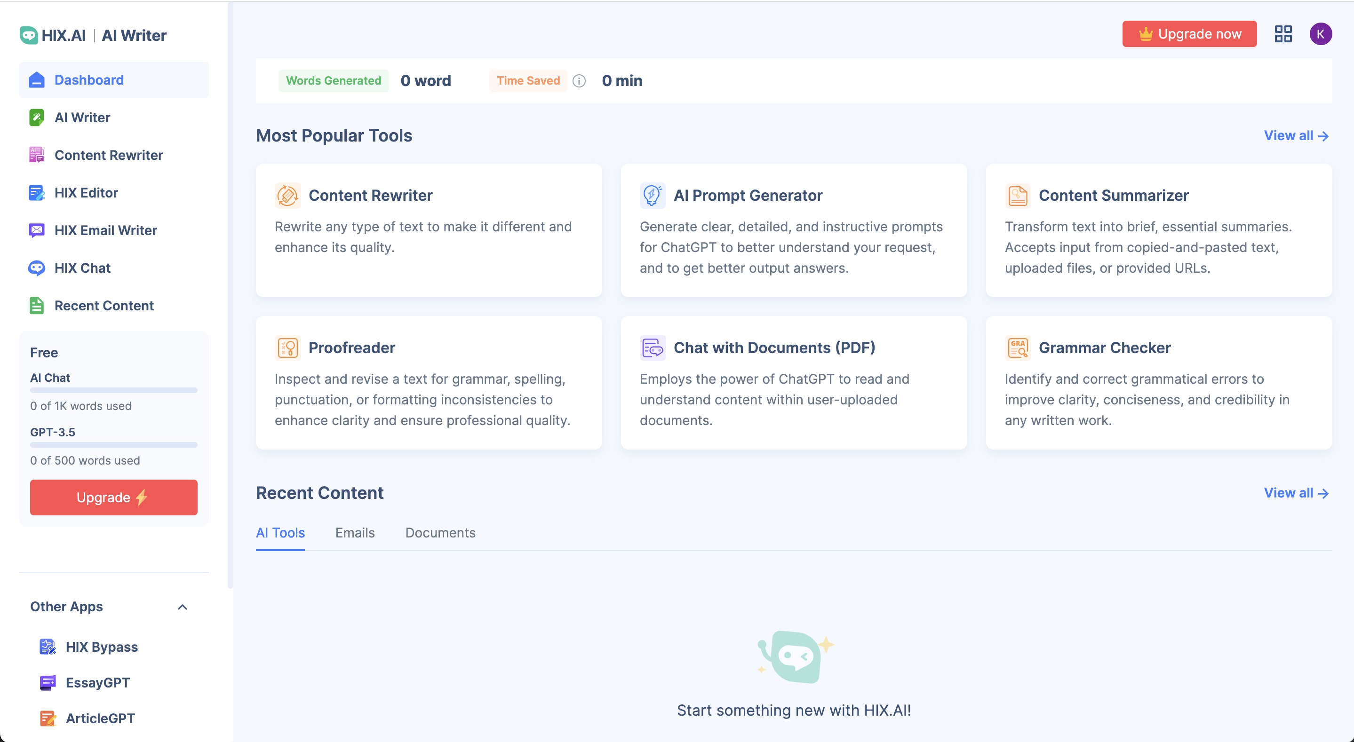Screen dimensions: 1354x742
Task: Click the Grammar Checker card icon
Action: tap(1018, 348)
